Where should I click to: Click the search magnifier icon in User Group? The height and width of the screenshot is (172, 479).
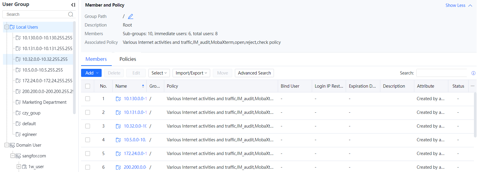(71, 14)
